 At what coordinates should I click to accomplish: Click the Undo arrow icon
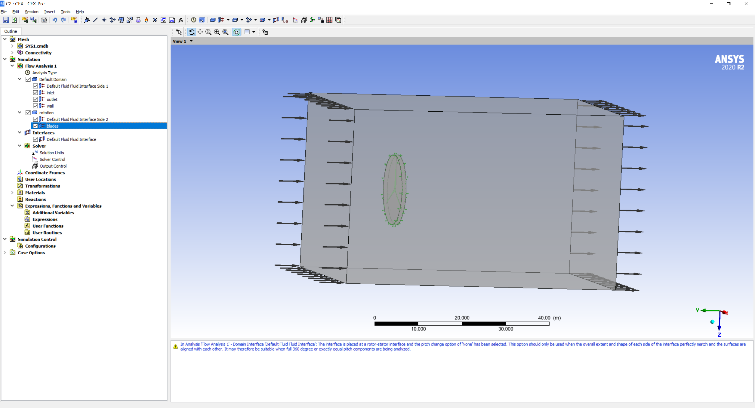pos(55,20)
